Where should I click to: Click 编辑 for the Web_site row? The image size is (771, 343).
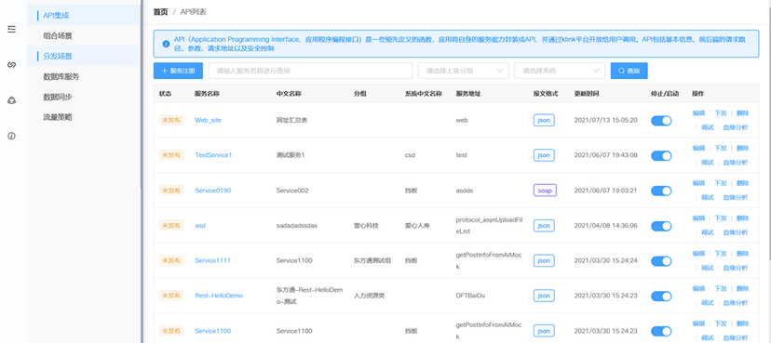click(x=698, y=112)
